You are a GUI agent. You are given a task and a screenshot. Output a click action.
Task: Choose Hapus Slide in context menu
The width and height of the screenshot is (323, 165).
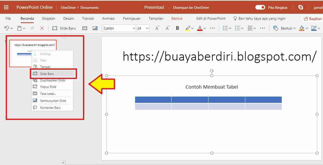[x=53, y=87]
